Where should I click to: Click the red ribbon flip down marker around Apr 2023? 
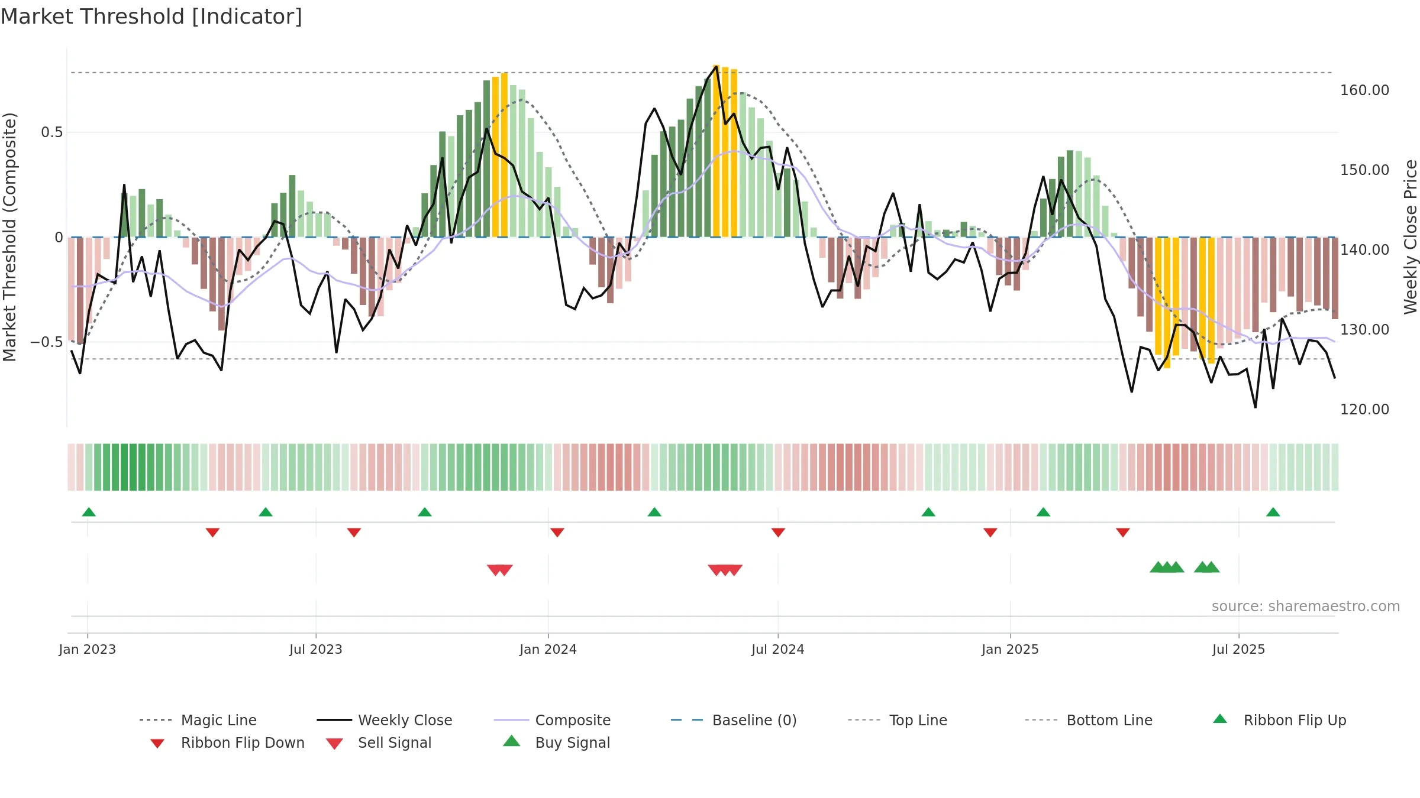click(212, 533)
